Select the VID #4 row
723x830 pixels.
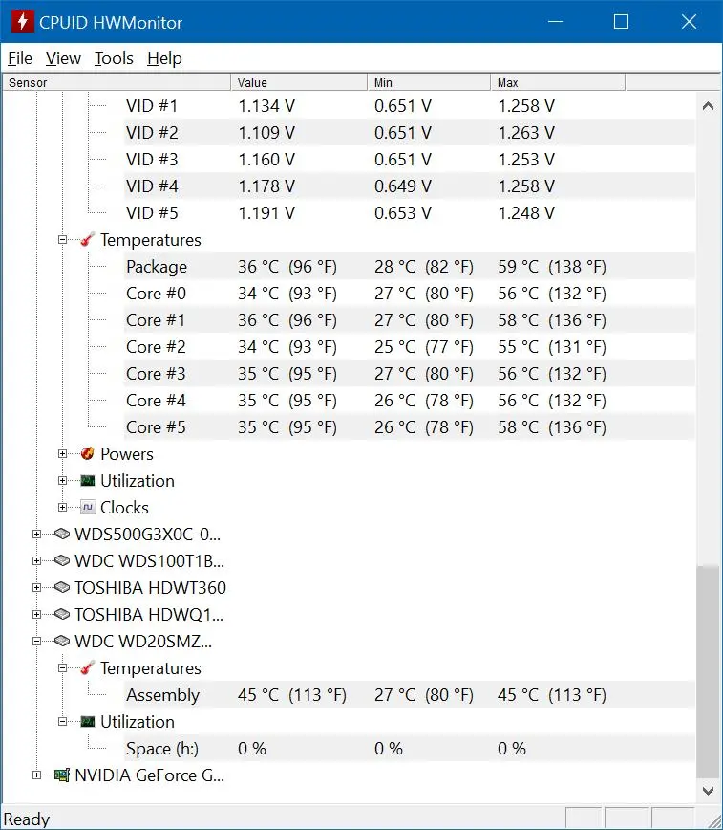click(x=410, y=186)
